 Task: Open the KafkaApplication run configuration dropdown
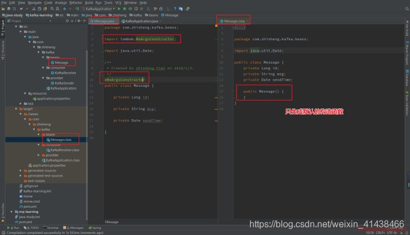[99, 9]
